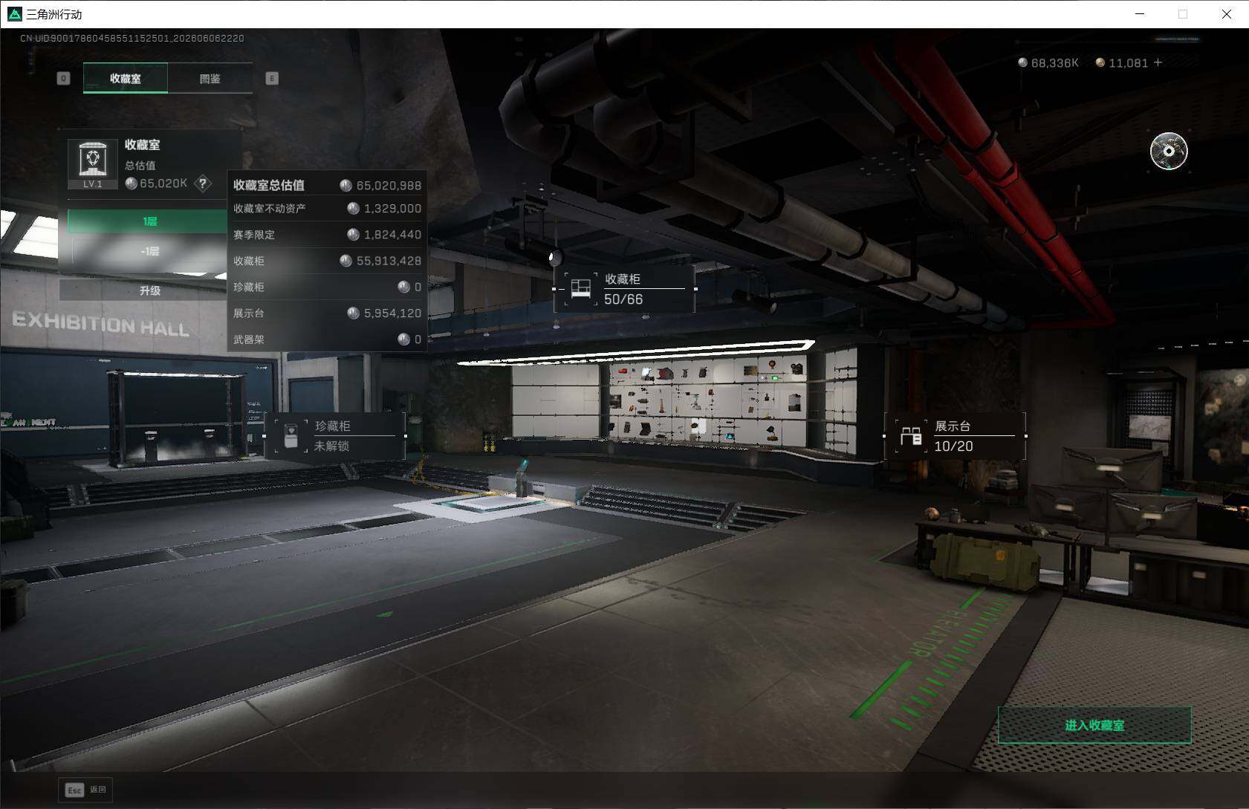Click the Esc 返回 back button
The height and width of the screenshot is (809, 1249).
point(85,790)
